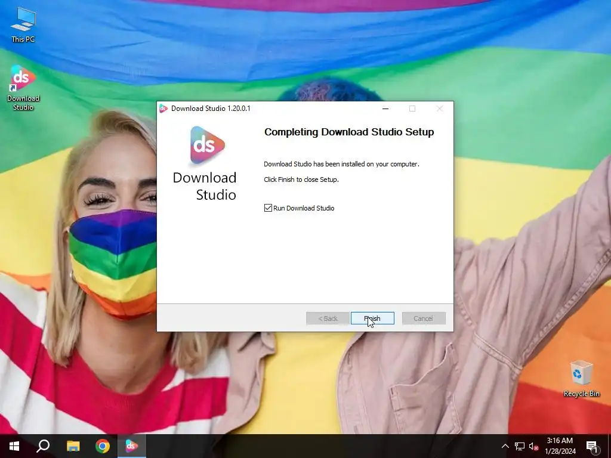Viewport: 611px width, 458px height.
Task: Open the network status tray icon
Action: pos(520,446)
